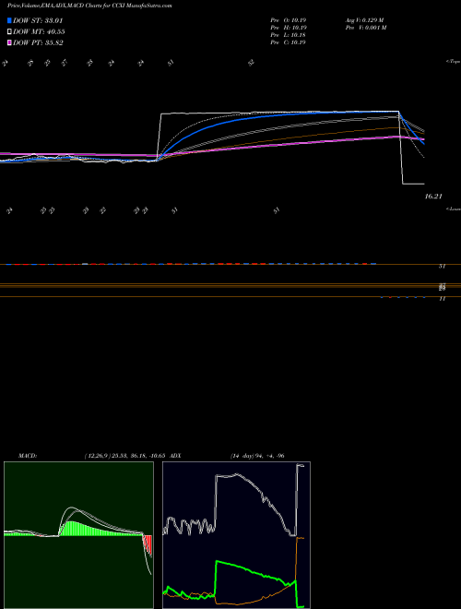The height and width of the screenshot is (609, 461).
Task: Click the white DOW MT legend swatch
Action: (9, 32)
